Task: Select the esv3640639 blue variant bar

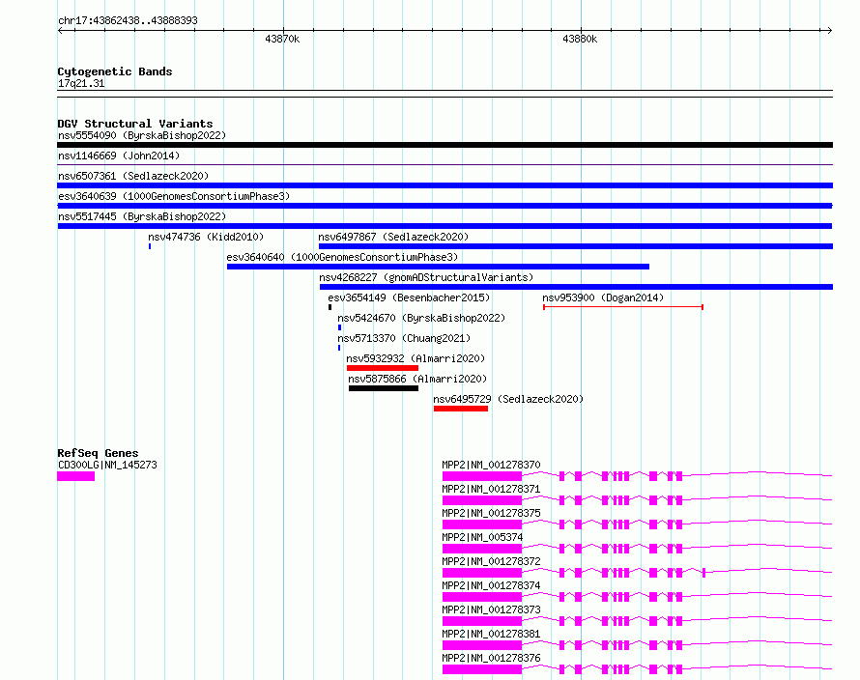Action: [444, 206]
